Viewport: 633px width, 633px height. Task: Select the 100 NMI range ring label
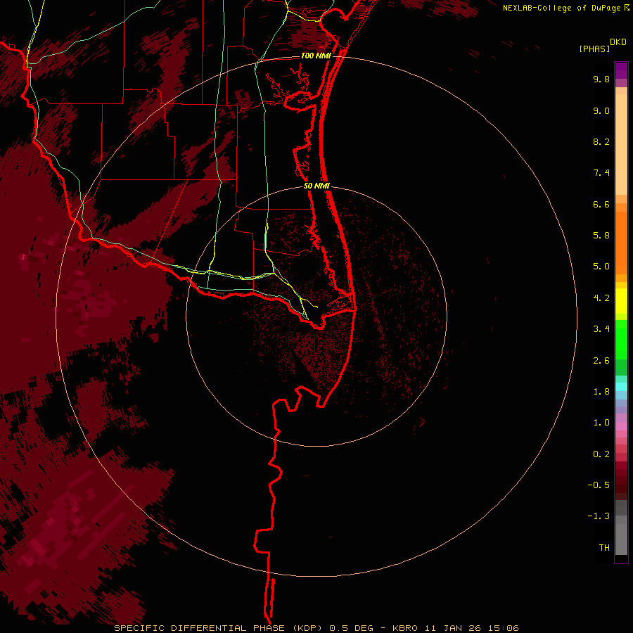tap(316, 56)
